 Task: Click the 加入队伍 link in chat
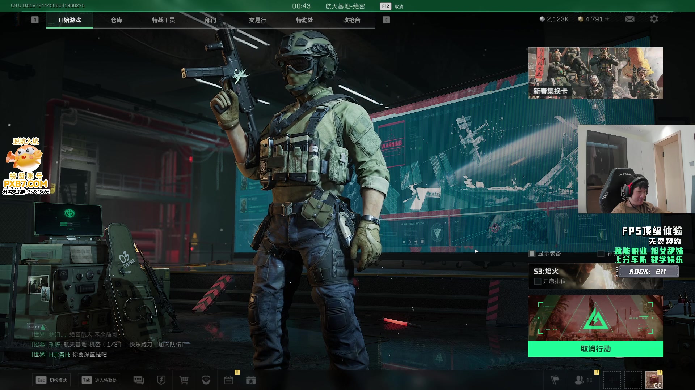point(169,344)
